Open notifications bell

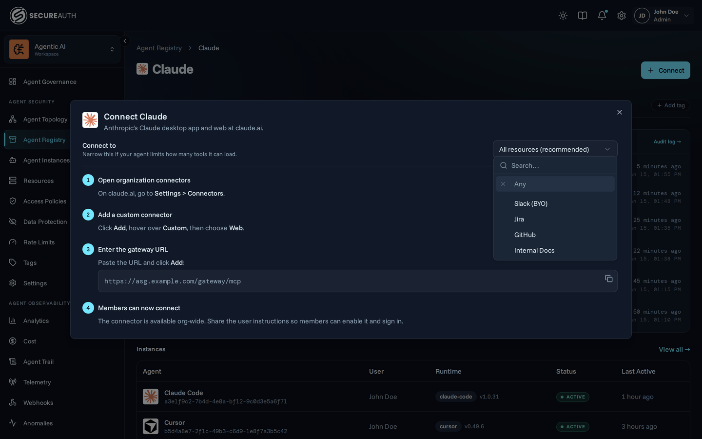(602, 16)
